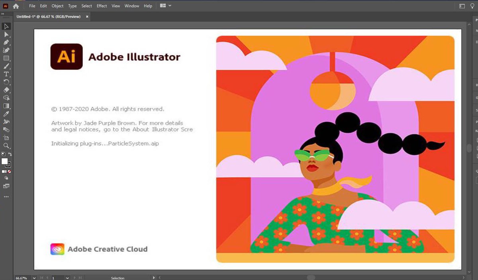
Task: Open the Select menu
Action: pyautogui.click(x=86, y=6)
